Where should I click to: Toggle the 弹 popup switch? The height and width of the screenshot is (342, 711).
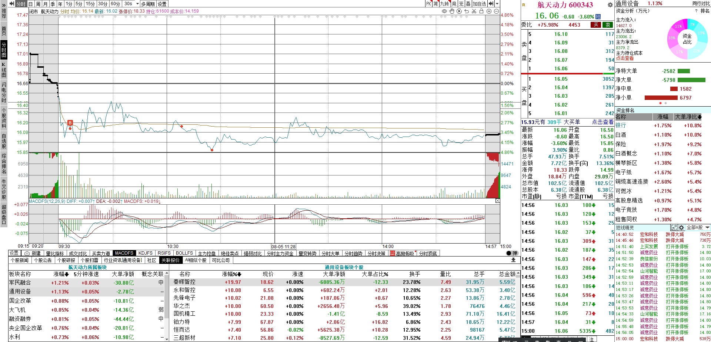(512, 253)
